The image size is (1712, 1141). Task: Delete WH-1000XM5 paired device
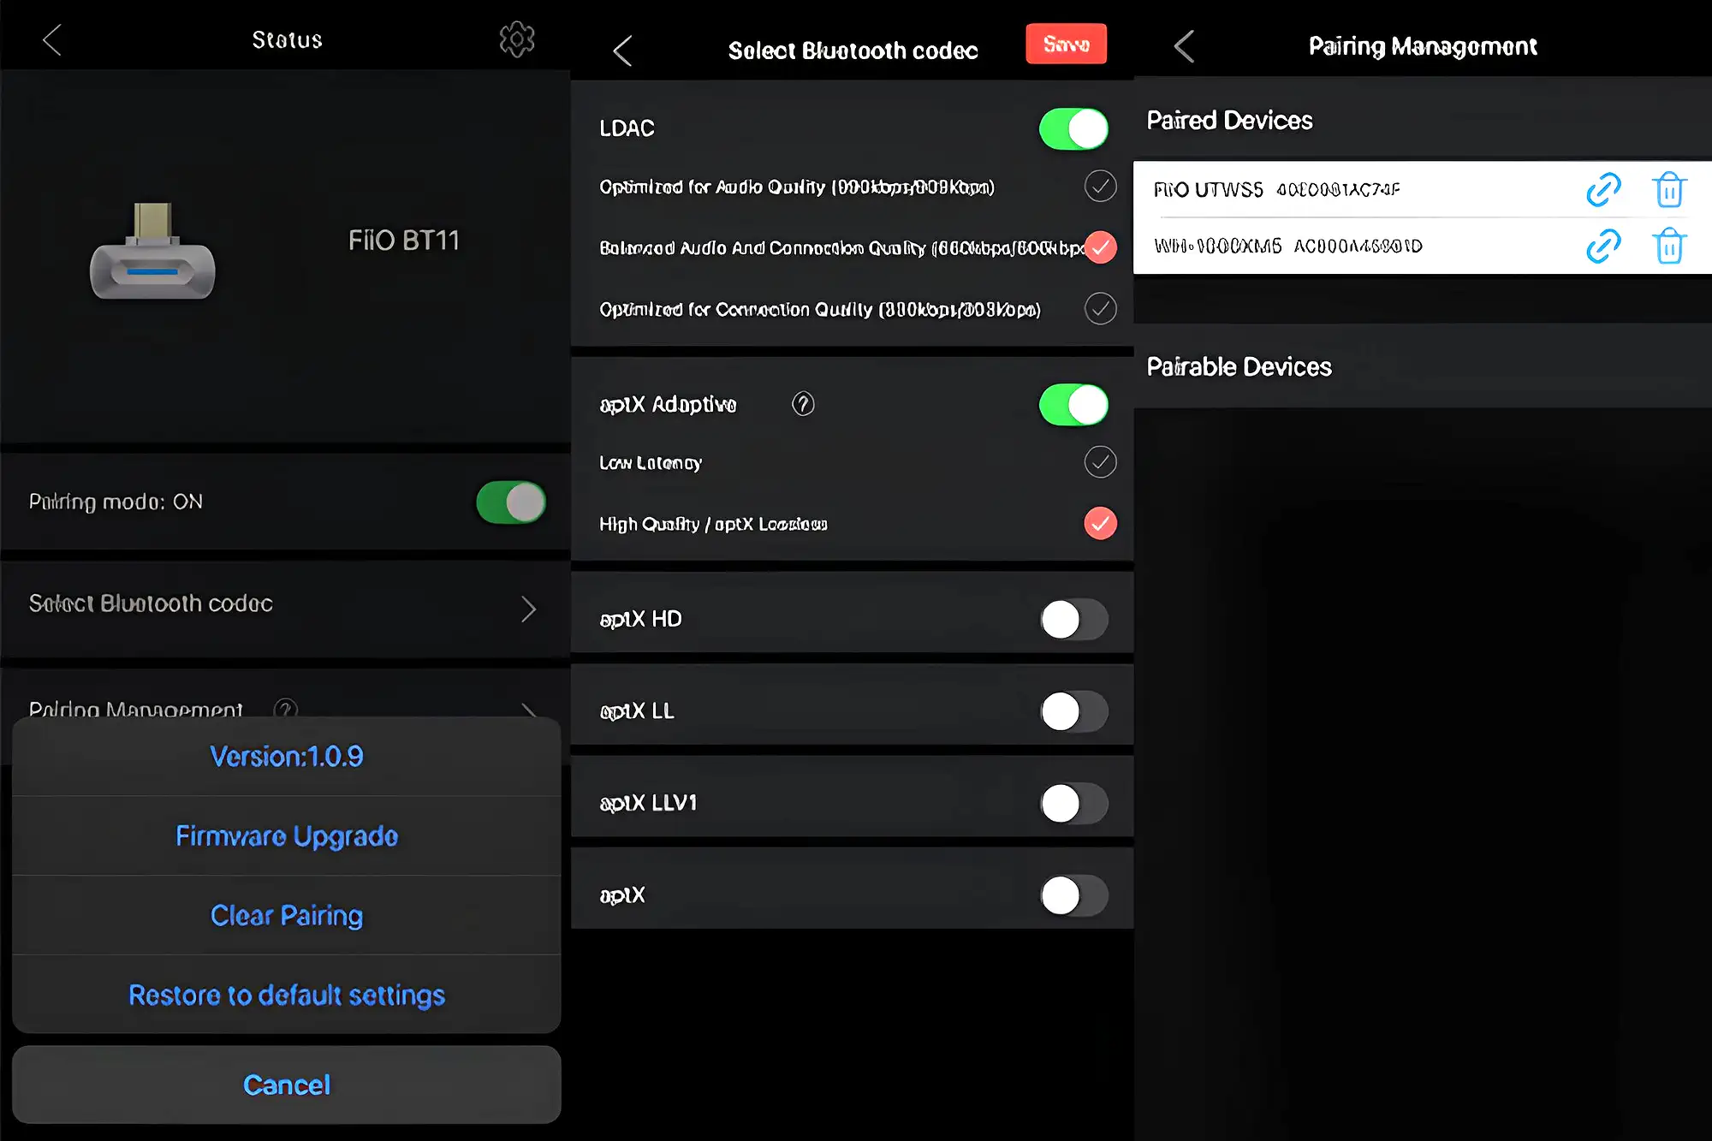click(x=1668, y=246)
